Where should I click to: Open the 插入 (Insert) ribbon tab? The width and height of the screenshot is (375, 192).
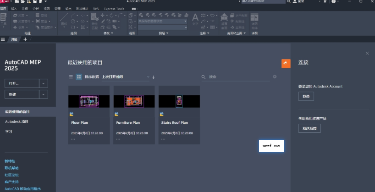[14, 9]
